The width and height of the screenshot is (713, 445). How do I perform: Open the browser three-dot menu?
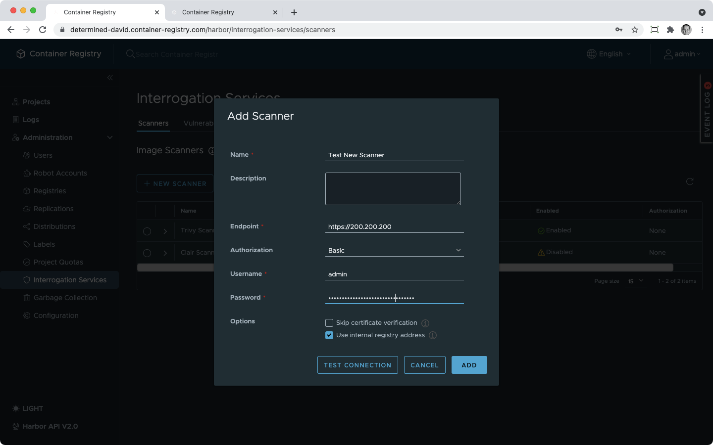coord(702,30)
